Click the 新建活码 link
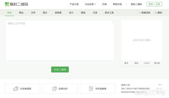The width and height of the screenshot is (169, 98). (146, 13)
